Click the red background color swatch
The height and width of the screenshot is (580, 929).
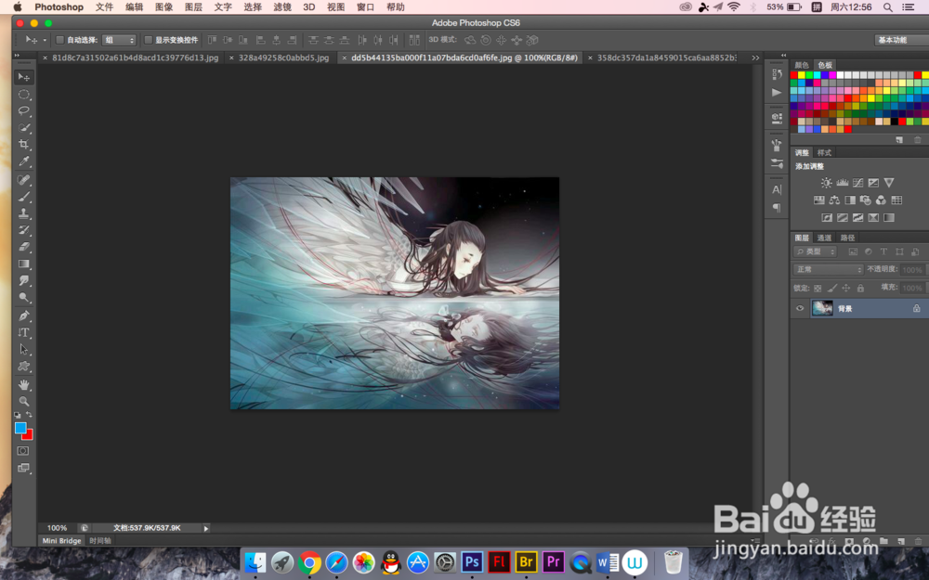[29, 435]
